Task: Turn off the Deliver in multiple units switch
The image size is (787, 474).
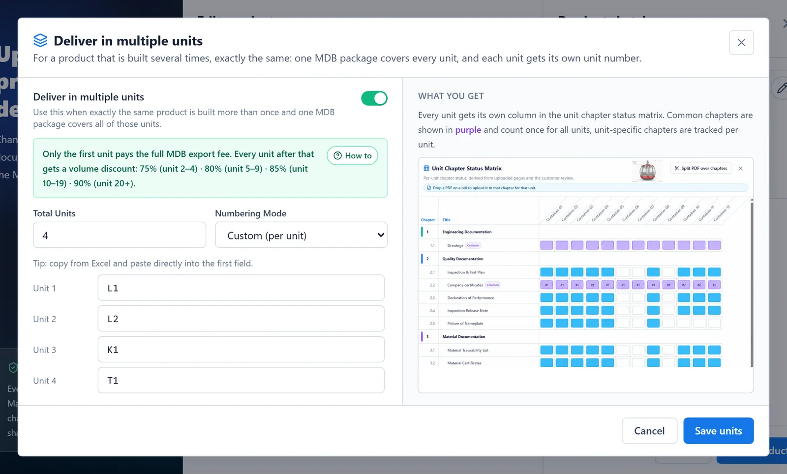Action: [x=374, y=98]
